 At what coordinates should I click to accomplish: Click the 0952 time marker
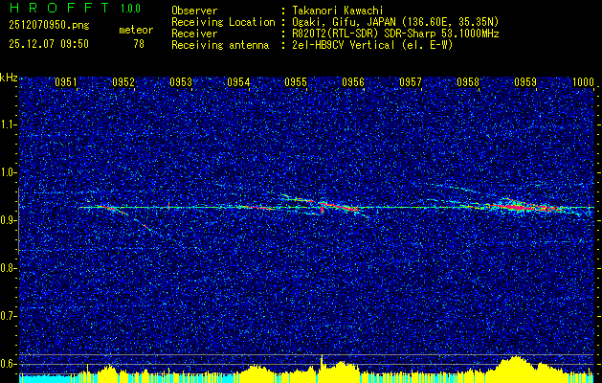point(123,82)
